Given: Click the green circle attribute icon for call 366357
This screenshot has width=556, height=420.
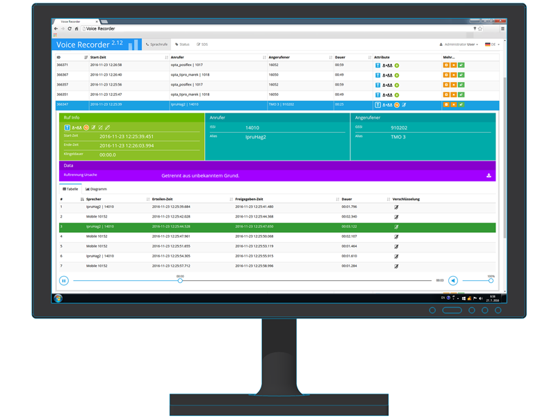Looking at the screenshot, I should tap(397, 85).
